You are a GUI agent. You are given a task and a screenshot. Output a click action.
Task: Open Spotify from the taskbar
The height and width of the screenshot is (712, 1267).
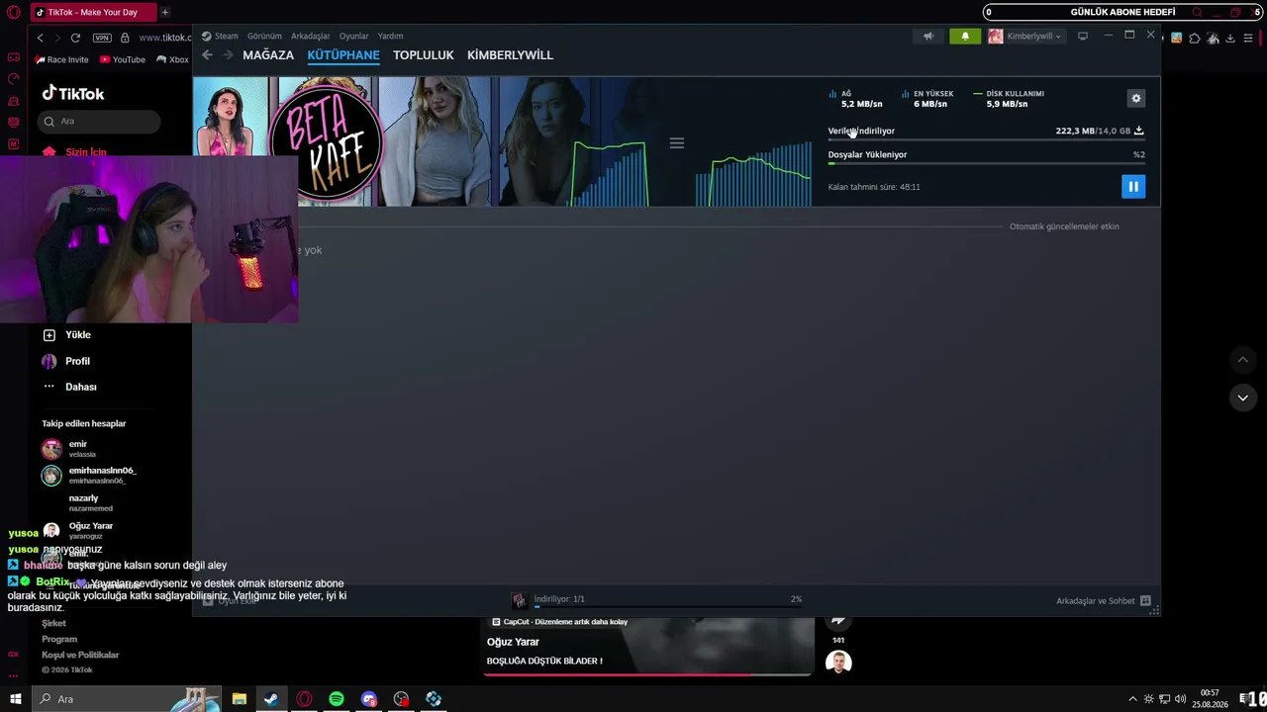pos(337,699)
